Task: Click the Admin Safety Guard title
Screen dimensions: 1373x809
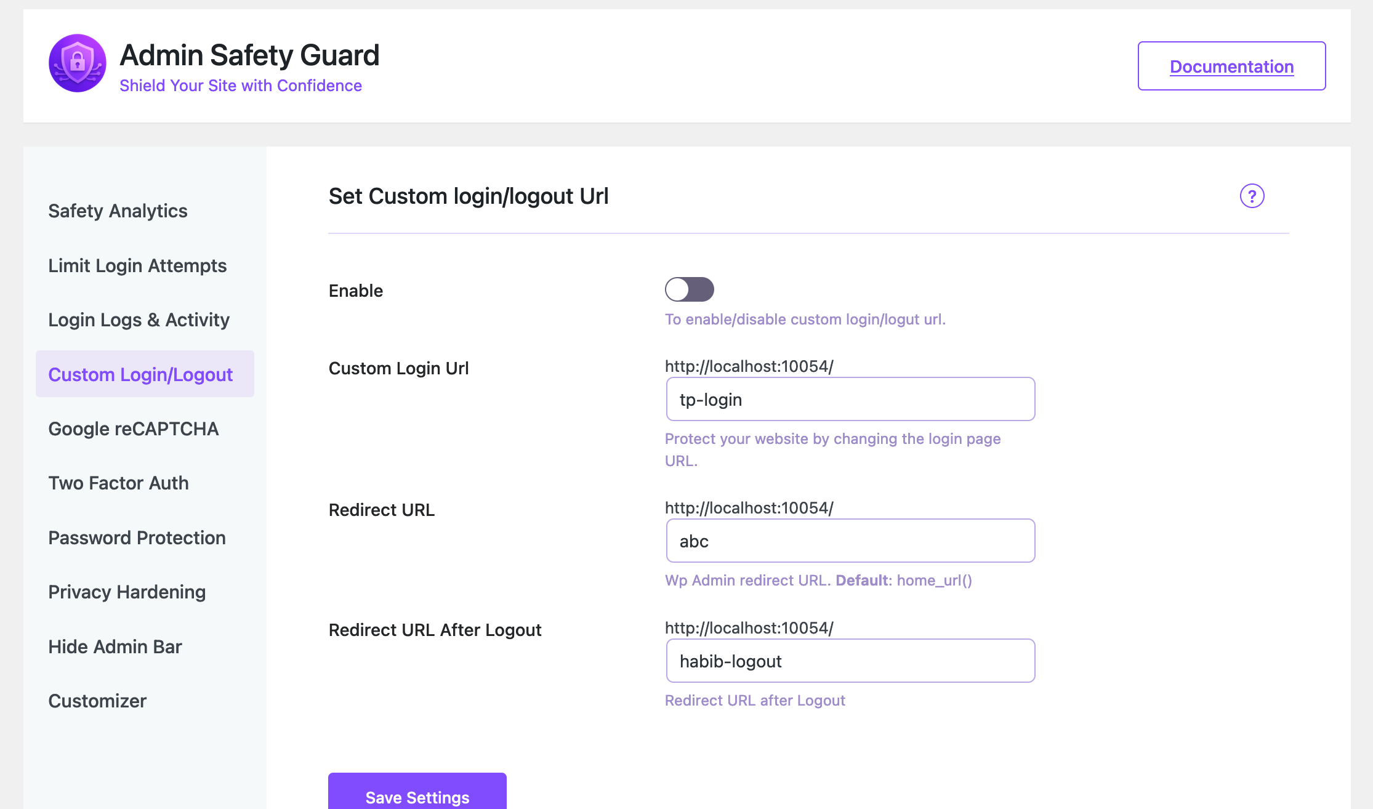Action: click(x=249, y=55)
